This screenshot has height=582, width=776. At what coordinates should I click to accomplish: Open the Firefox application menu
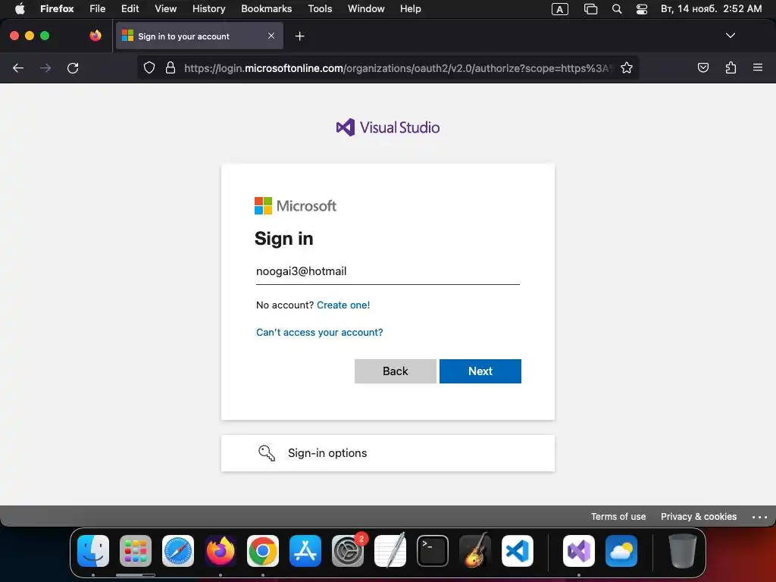coord(57,9)
